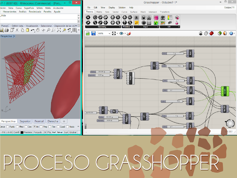Image resolution: width=237 pixels, height=178 pixels.
Task: Save Grasshopper document with blue floppy icon
Action: pyautogui.click(x=93, y=33)
